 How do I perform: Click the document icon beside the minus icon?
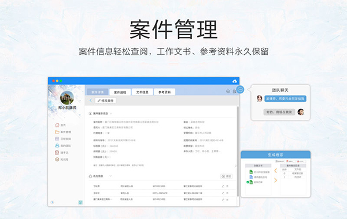(234, 91)
